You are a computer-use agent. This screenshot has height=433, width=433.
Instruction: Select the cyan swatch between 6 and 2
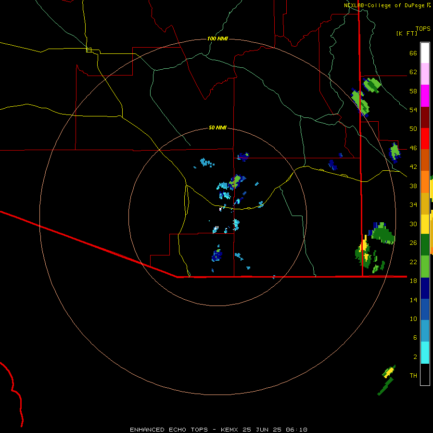point(425,353)
